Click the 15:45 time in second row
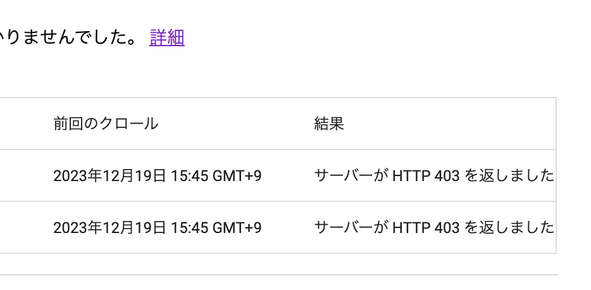Screen dimensions: 591x290 (x=190, y=228)
